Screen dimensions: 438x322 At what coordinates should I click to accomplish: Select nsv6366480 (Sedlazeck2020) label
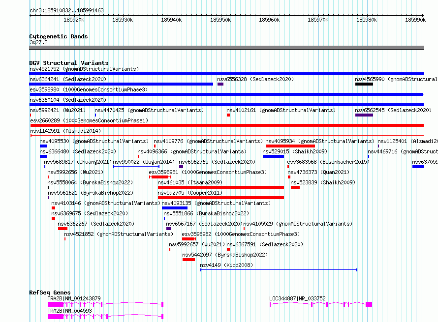(78, 151)
